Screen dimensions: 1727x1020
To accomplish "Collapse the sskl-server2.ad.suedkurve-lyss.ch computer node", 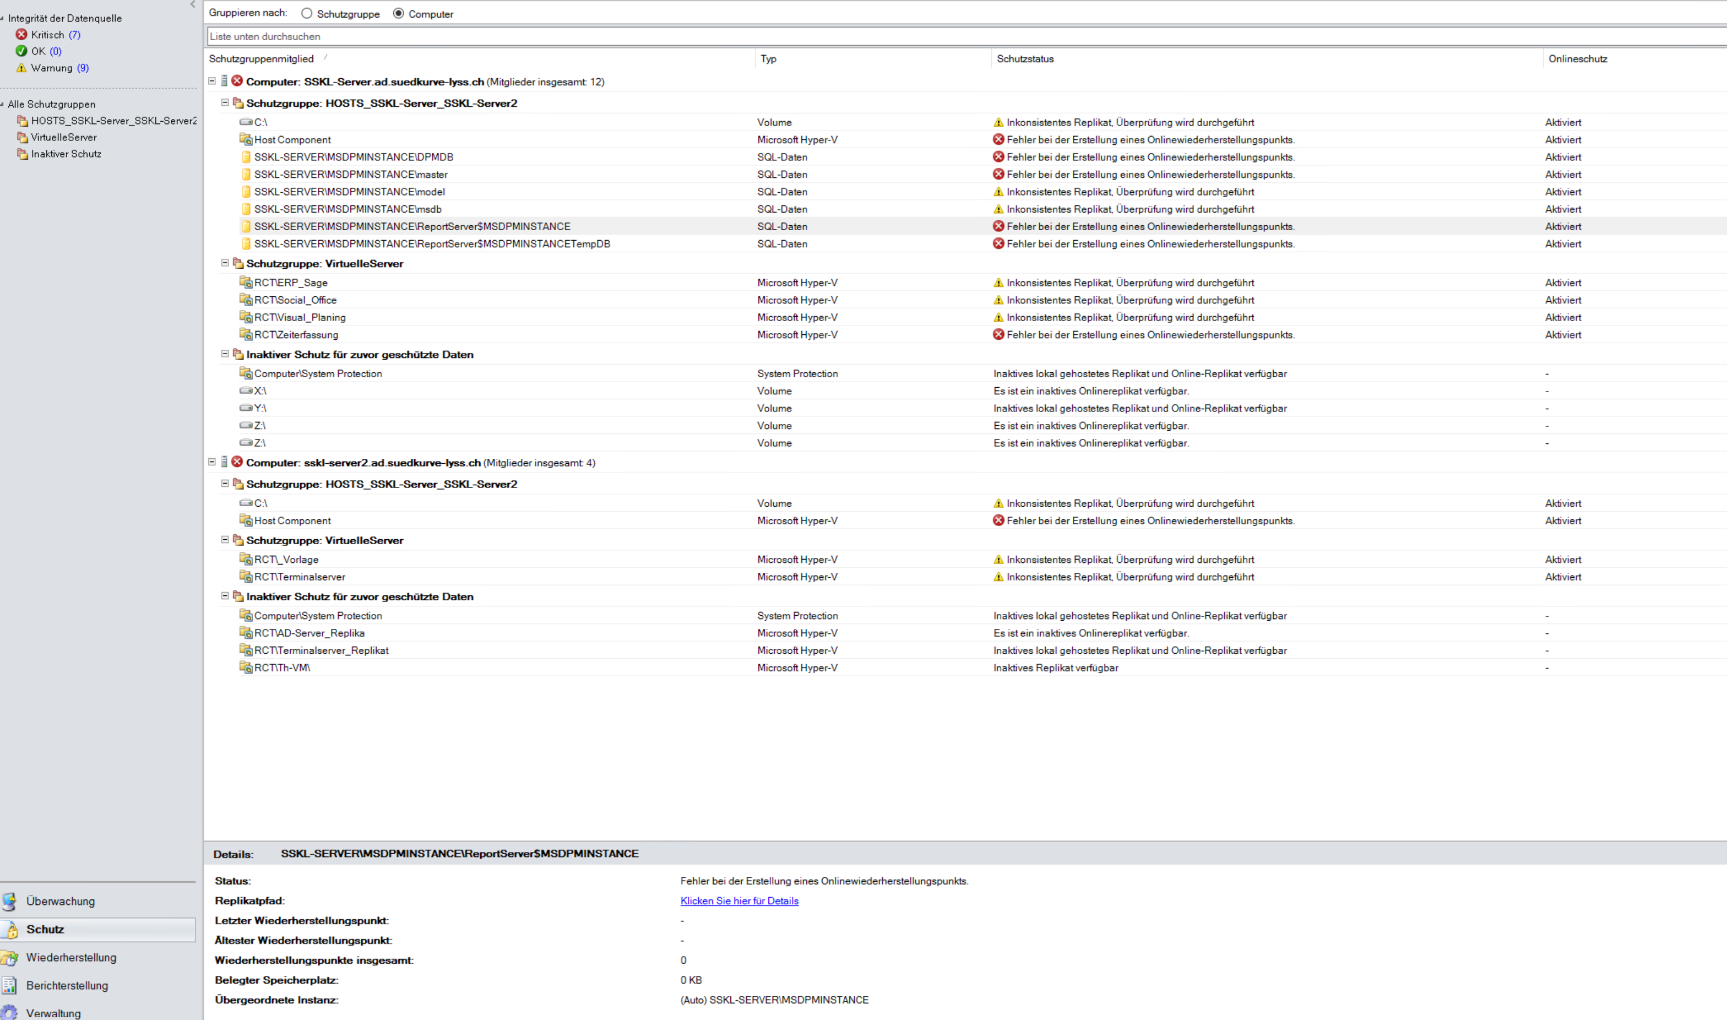I will (211, 462).
